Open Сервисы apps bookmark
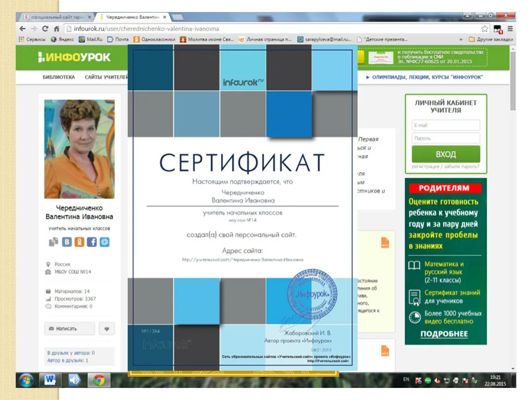The image size is (532, 400). click(32, 39)
